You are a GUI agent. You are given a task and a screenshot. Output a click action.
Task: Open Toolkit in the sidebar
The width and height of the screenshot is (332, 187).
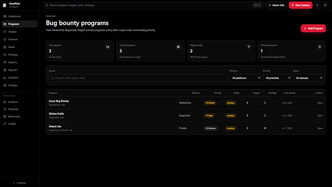click(19, 124)
